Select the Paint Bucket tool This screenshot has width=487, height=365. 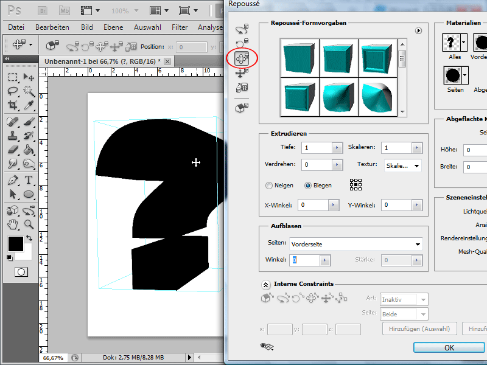29,150
